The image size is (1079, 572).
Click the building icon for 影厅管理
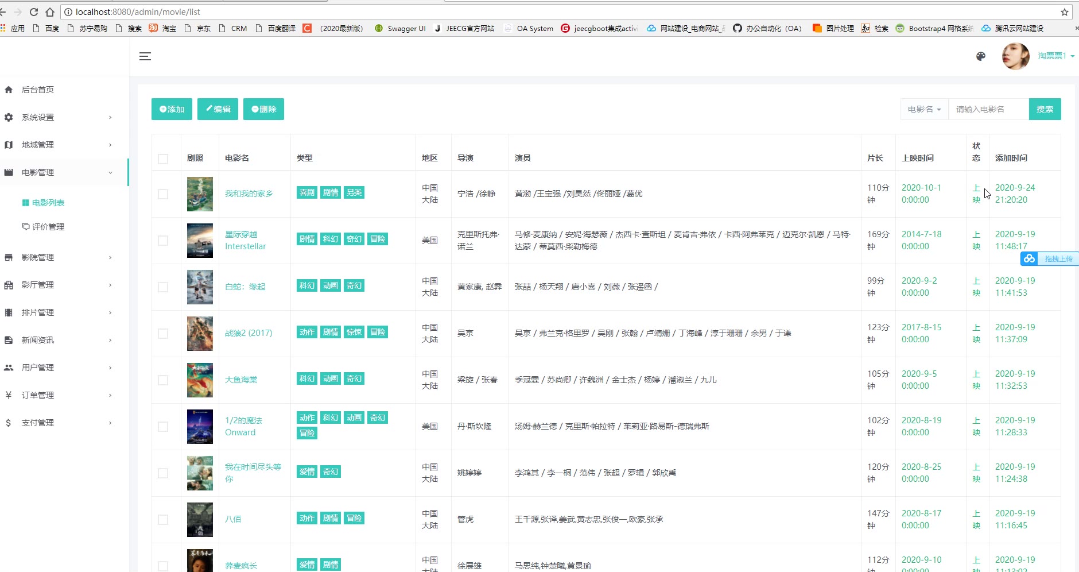point(9,285)
